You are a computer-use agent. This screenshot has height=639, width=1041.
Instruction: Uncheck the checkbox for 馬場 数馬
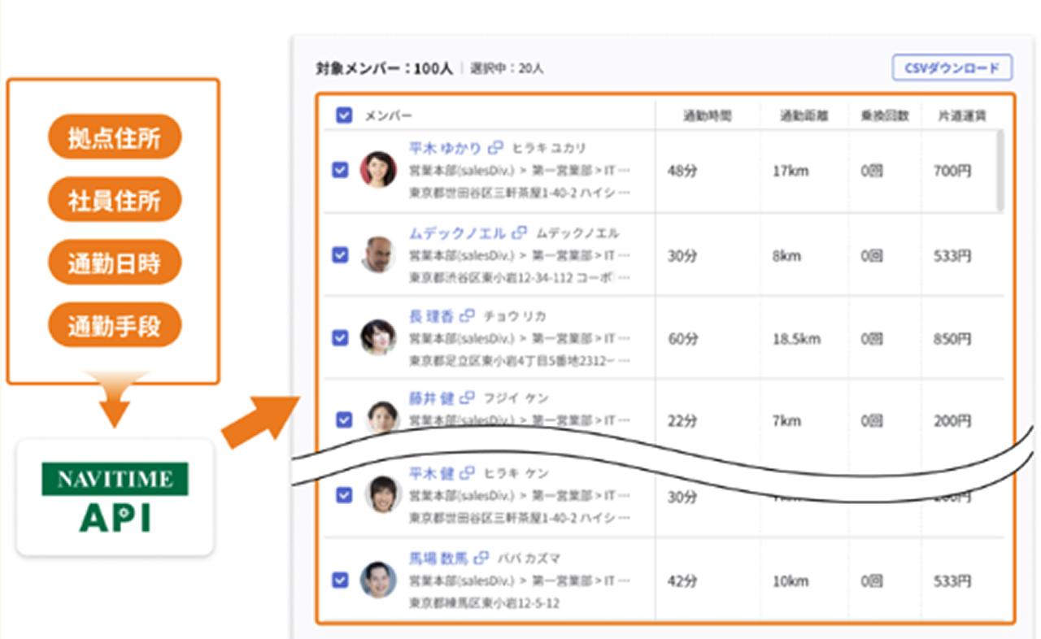point(341,580)
